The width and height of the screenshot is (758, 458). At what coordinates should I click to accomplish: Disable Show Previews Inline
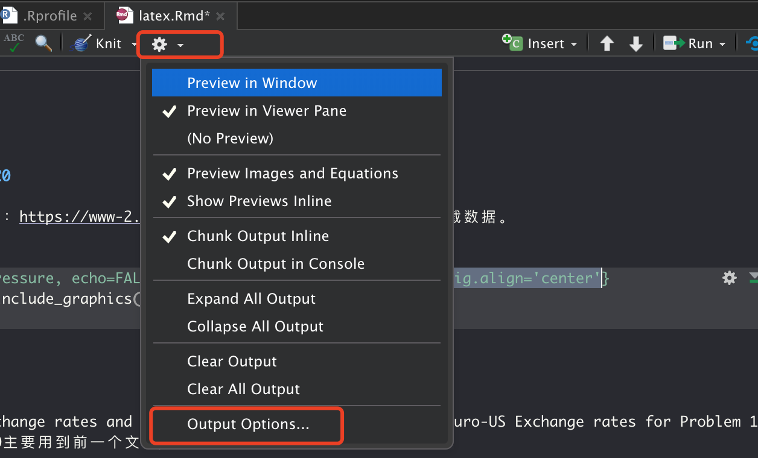[x=260, y=201]
